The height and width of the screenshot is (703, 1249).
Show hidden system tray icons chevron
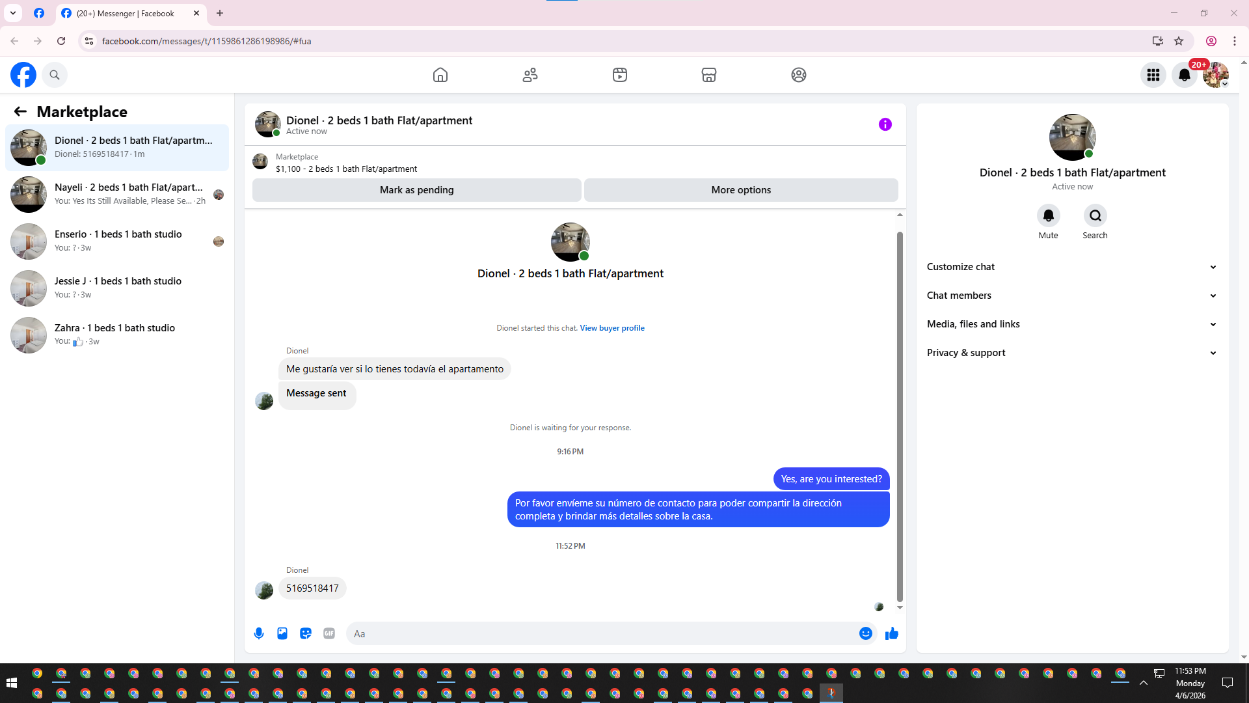coord(1143,683)
